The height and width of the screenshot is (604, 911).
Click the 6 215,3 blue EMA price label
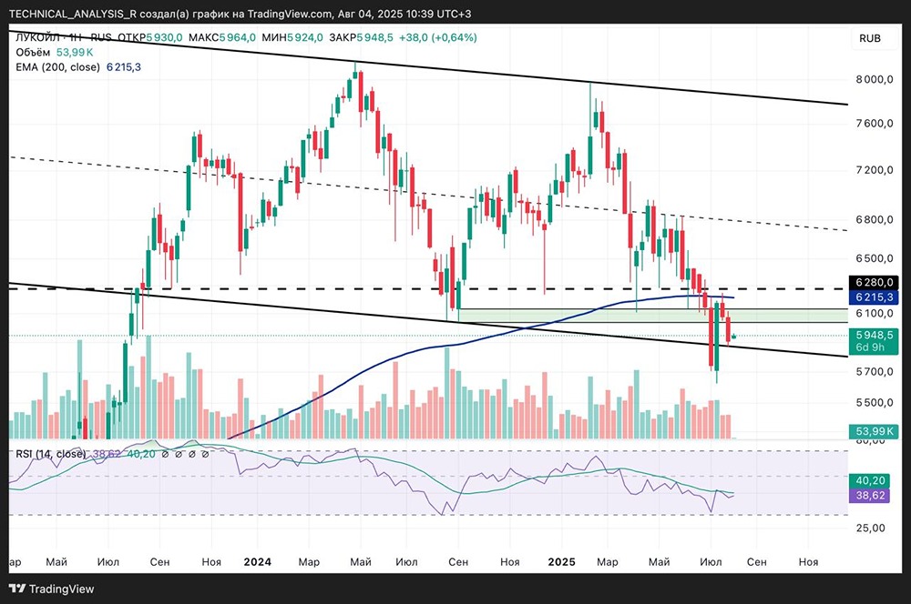click(875, 297)
